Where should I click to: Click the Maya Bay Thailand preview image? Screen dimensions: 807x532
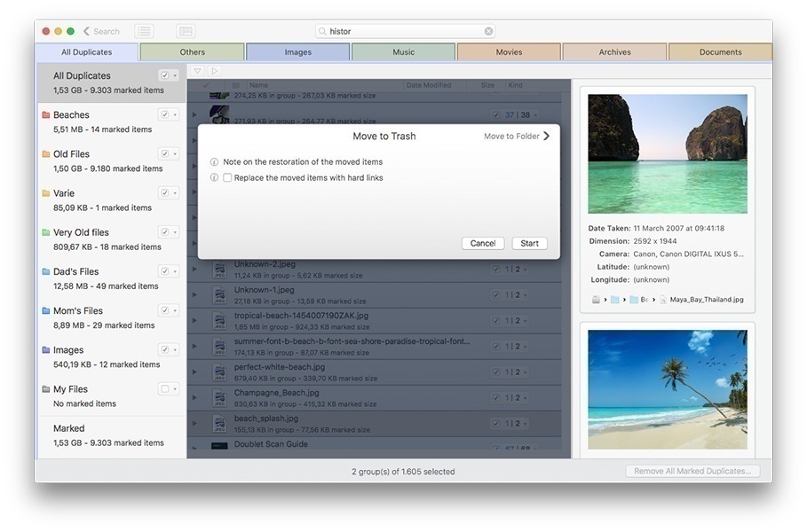[668, 153]
